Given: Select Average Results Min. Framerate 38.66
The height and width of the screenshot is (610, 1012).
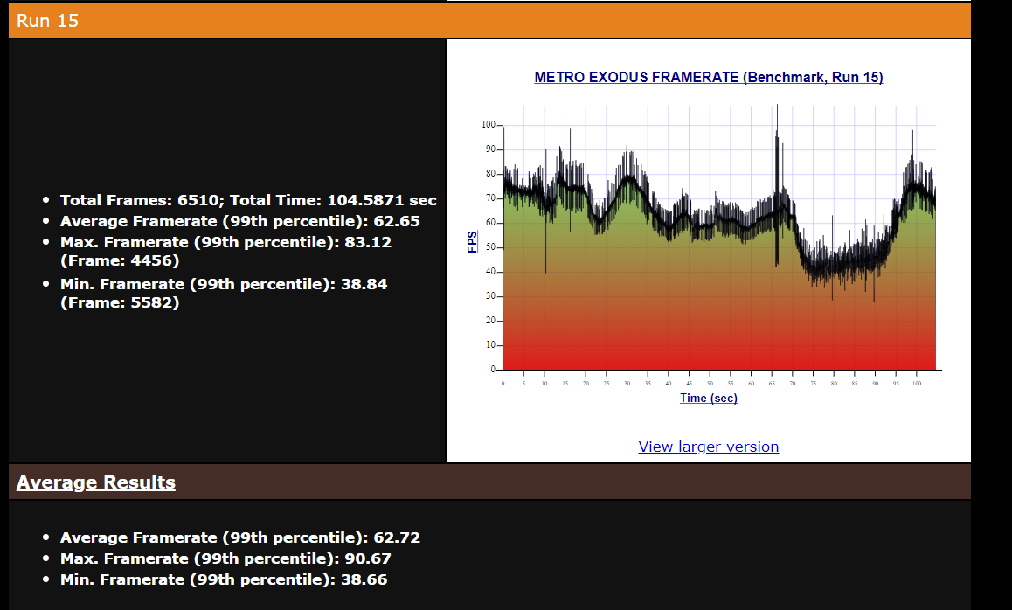Looking at the screenshot, I should (x=224, y=579).
